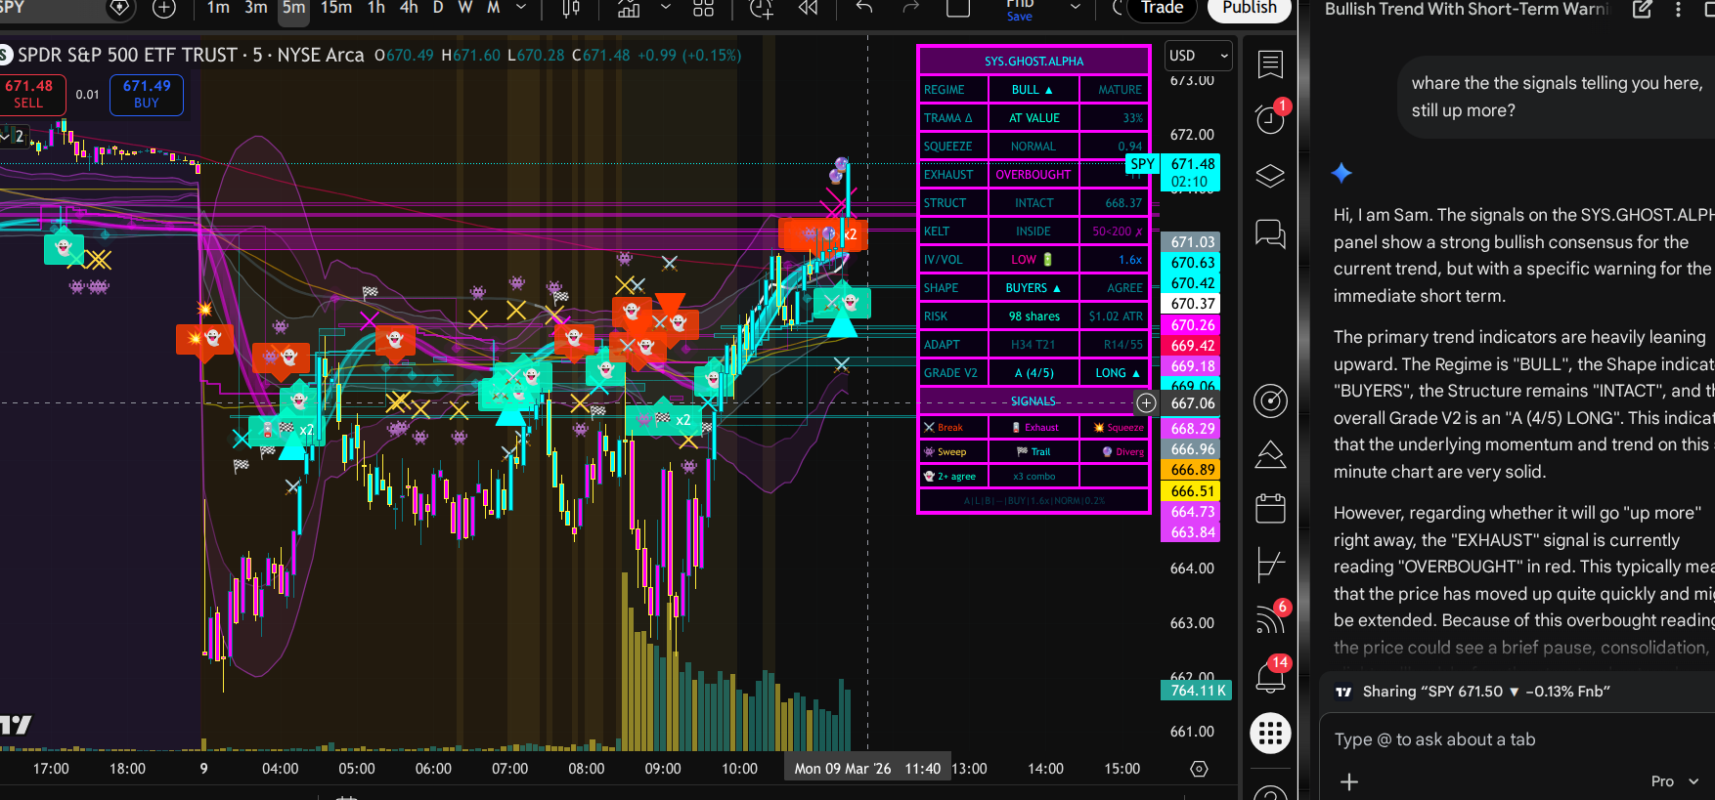This screenshot has height=800, width=1715.
Task: Select the W timeframe
Action: (465, 8)
